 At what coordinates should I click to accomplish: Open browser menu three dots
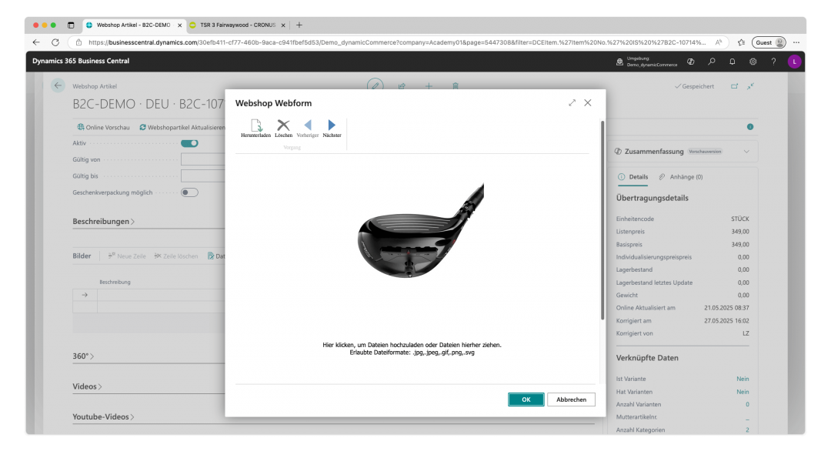coord(796,42)
